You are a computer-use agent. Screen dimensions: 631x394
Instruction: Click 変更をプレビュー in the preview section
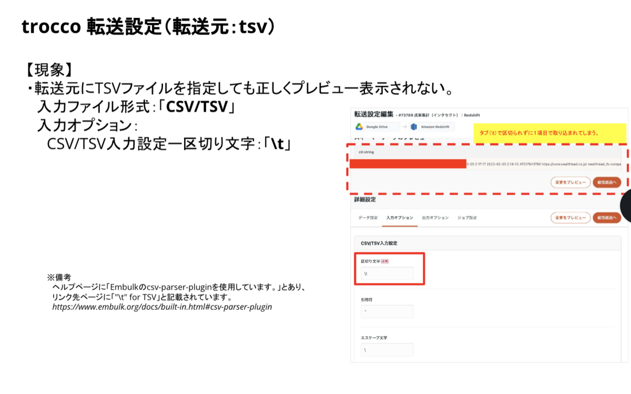point(570,182)
